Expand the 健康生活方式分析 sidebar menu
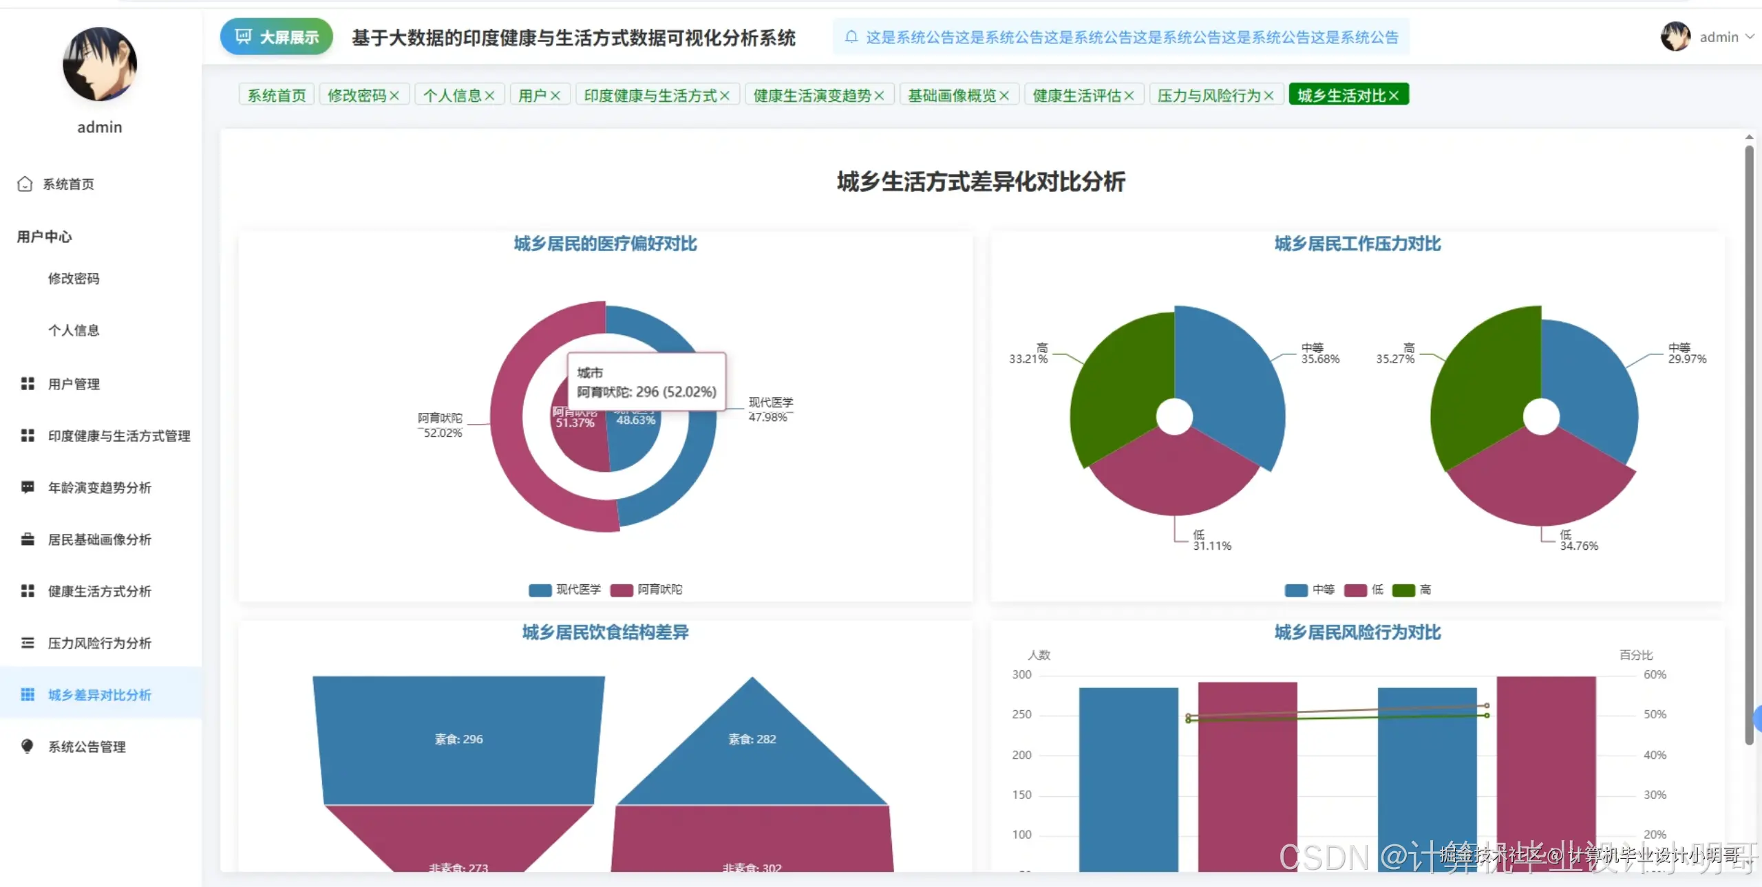This screenshot has height=887, width=1762. [x=99, y=591]
